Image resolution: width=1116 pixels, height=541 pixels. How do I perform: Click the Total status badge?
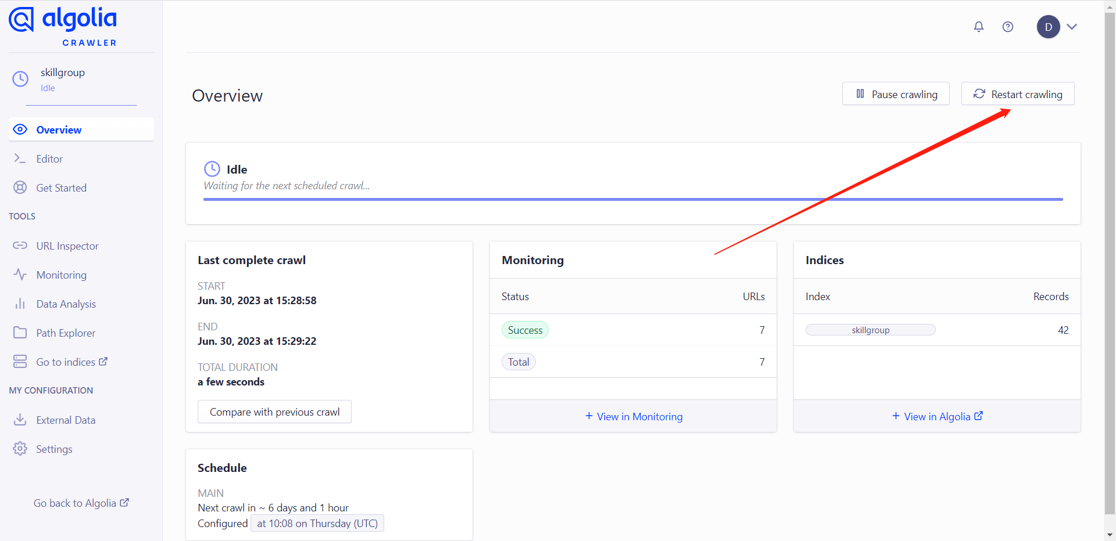(518, 362)
